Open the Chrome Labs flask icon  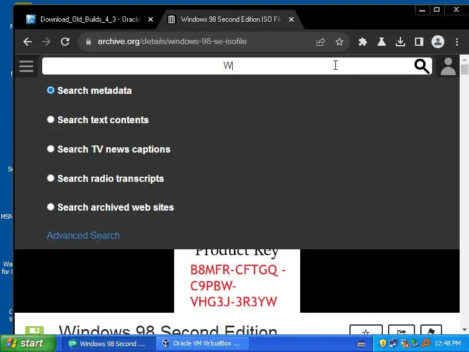382,42
